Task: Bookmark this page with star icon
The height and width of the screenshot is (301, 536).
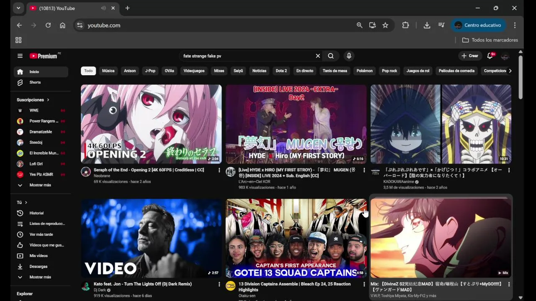Action: click(x=385, y=26)
